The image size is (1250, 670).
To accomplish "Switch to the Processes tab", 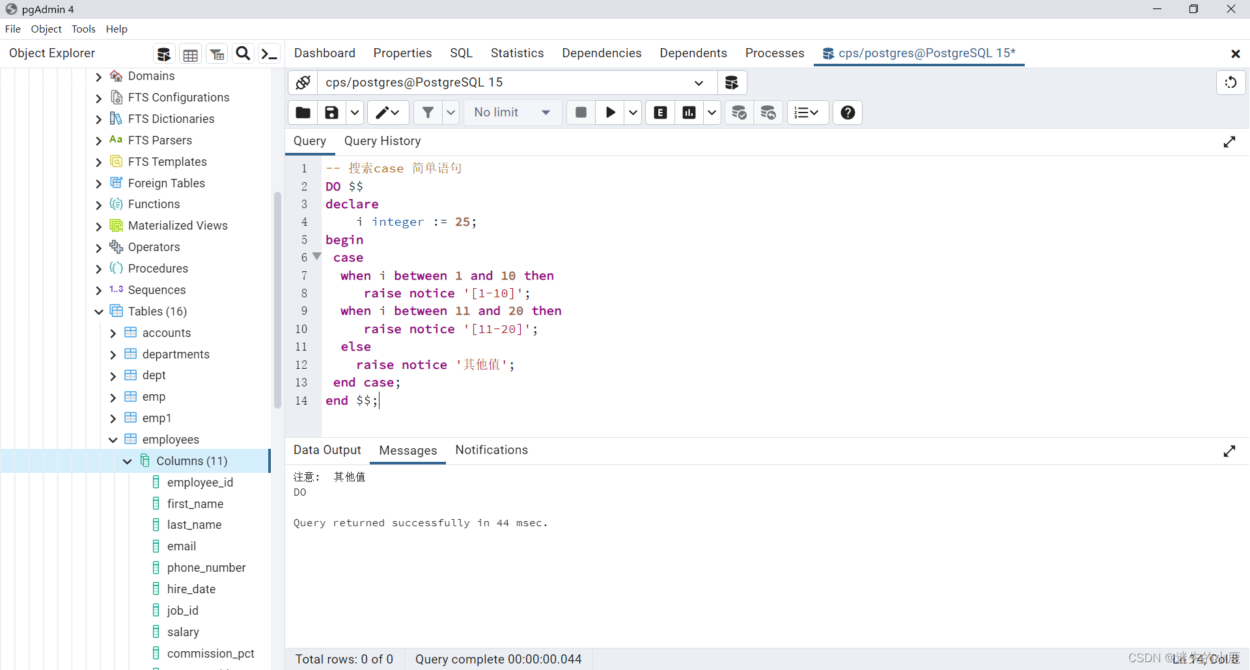I will 775,53.
